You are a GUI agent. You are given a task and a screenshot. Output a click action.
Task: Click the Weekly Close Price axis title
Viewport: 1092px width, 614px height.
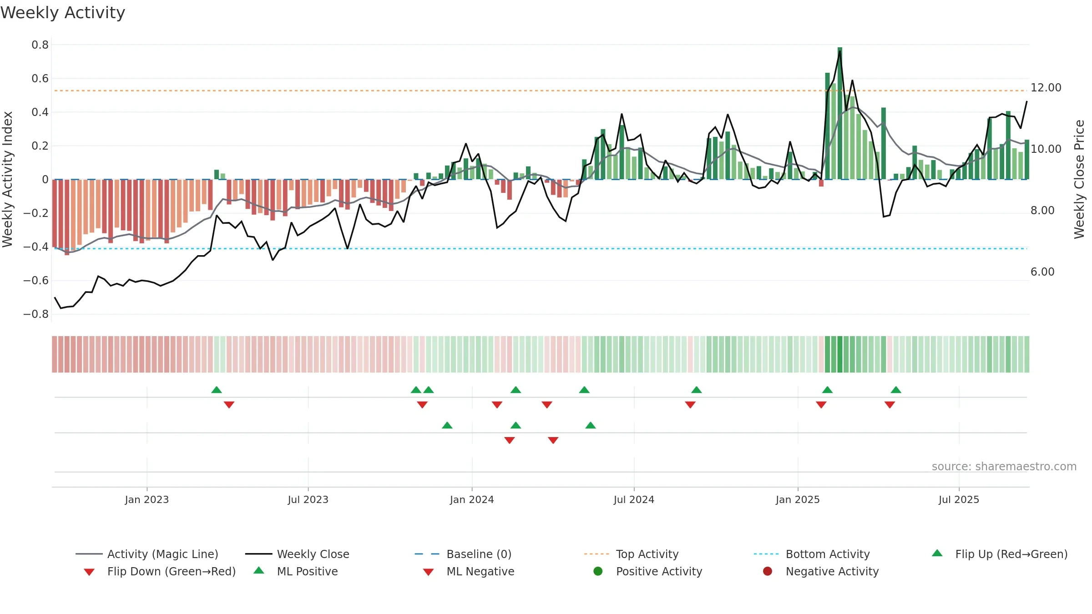(1079, 179)
